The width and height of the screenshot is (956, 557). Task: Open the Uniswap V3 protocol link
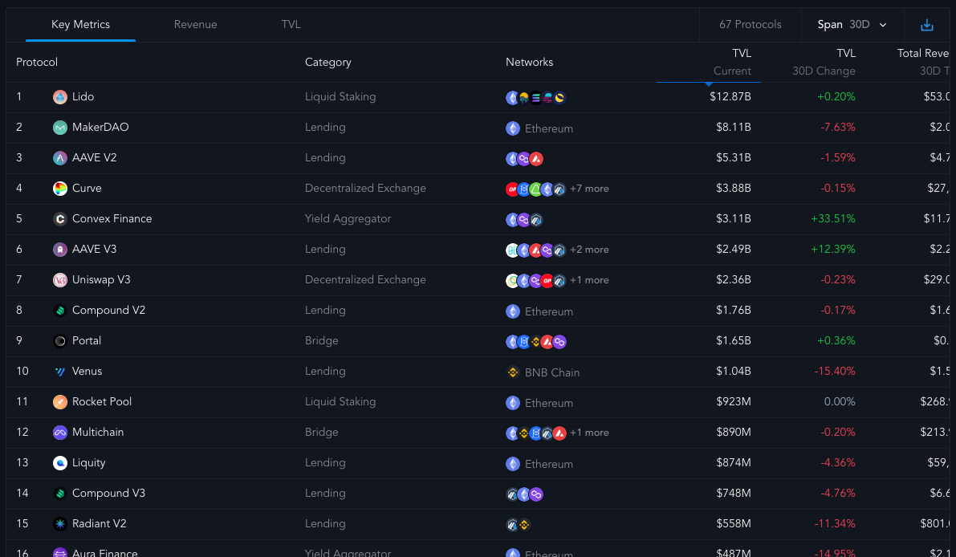click(101, 280)
